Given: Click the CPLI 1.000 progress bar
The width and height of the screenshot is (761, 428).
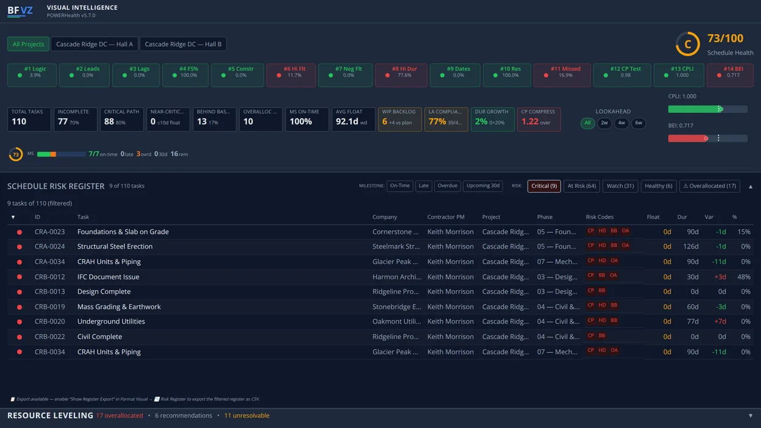Looking at the screenshot, I should tap(708, 109).
